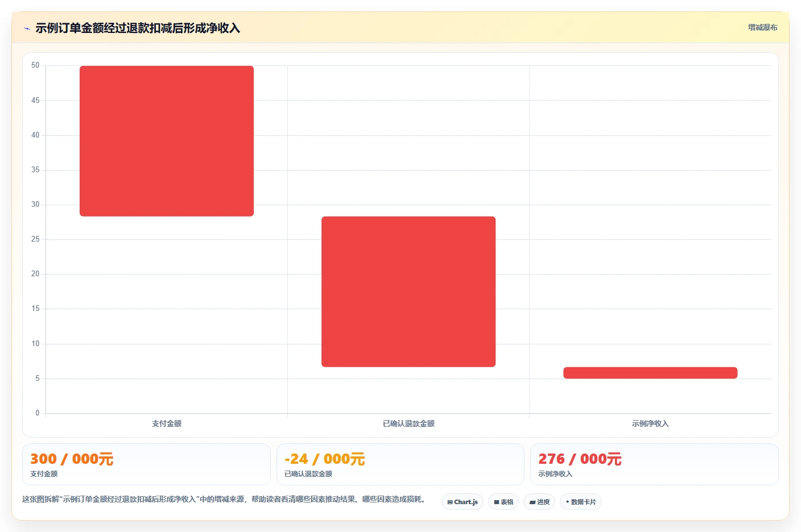Click the y-axis tick label 0
Screen dimensions: 801x532
point(38,413)
